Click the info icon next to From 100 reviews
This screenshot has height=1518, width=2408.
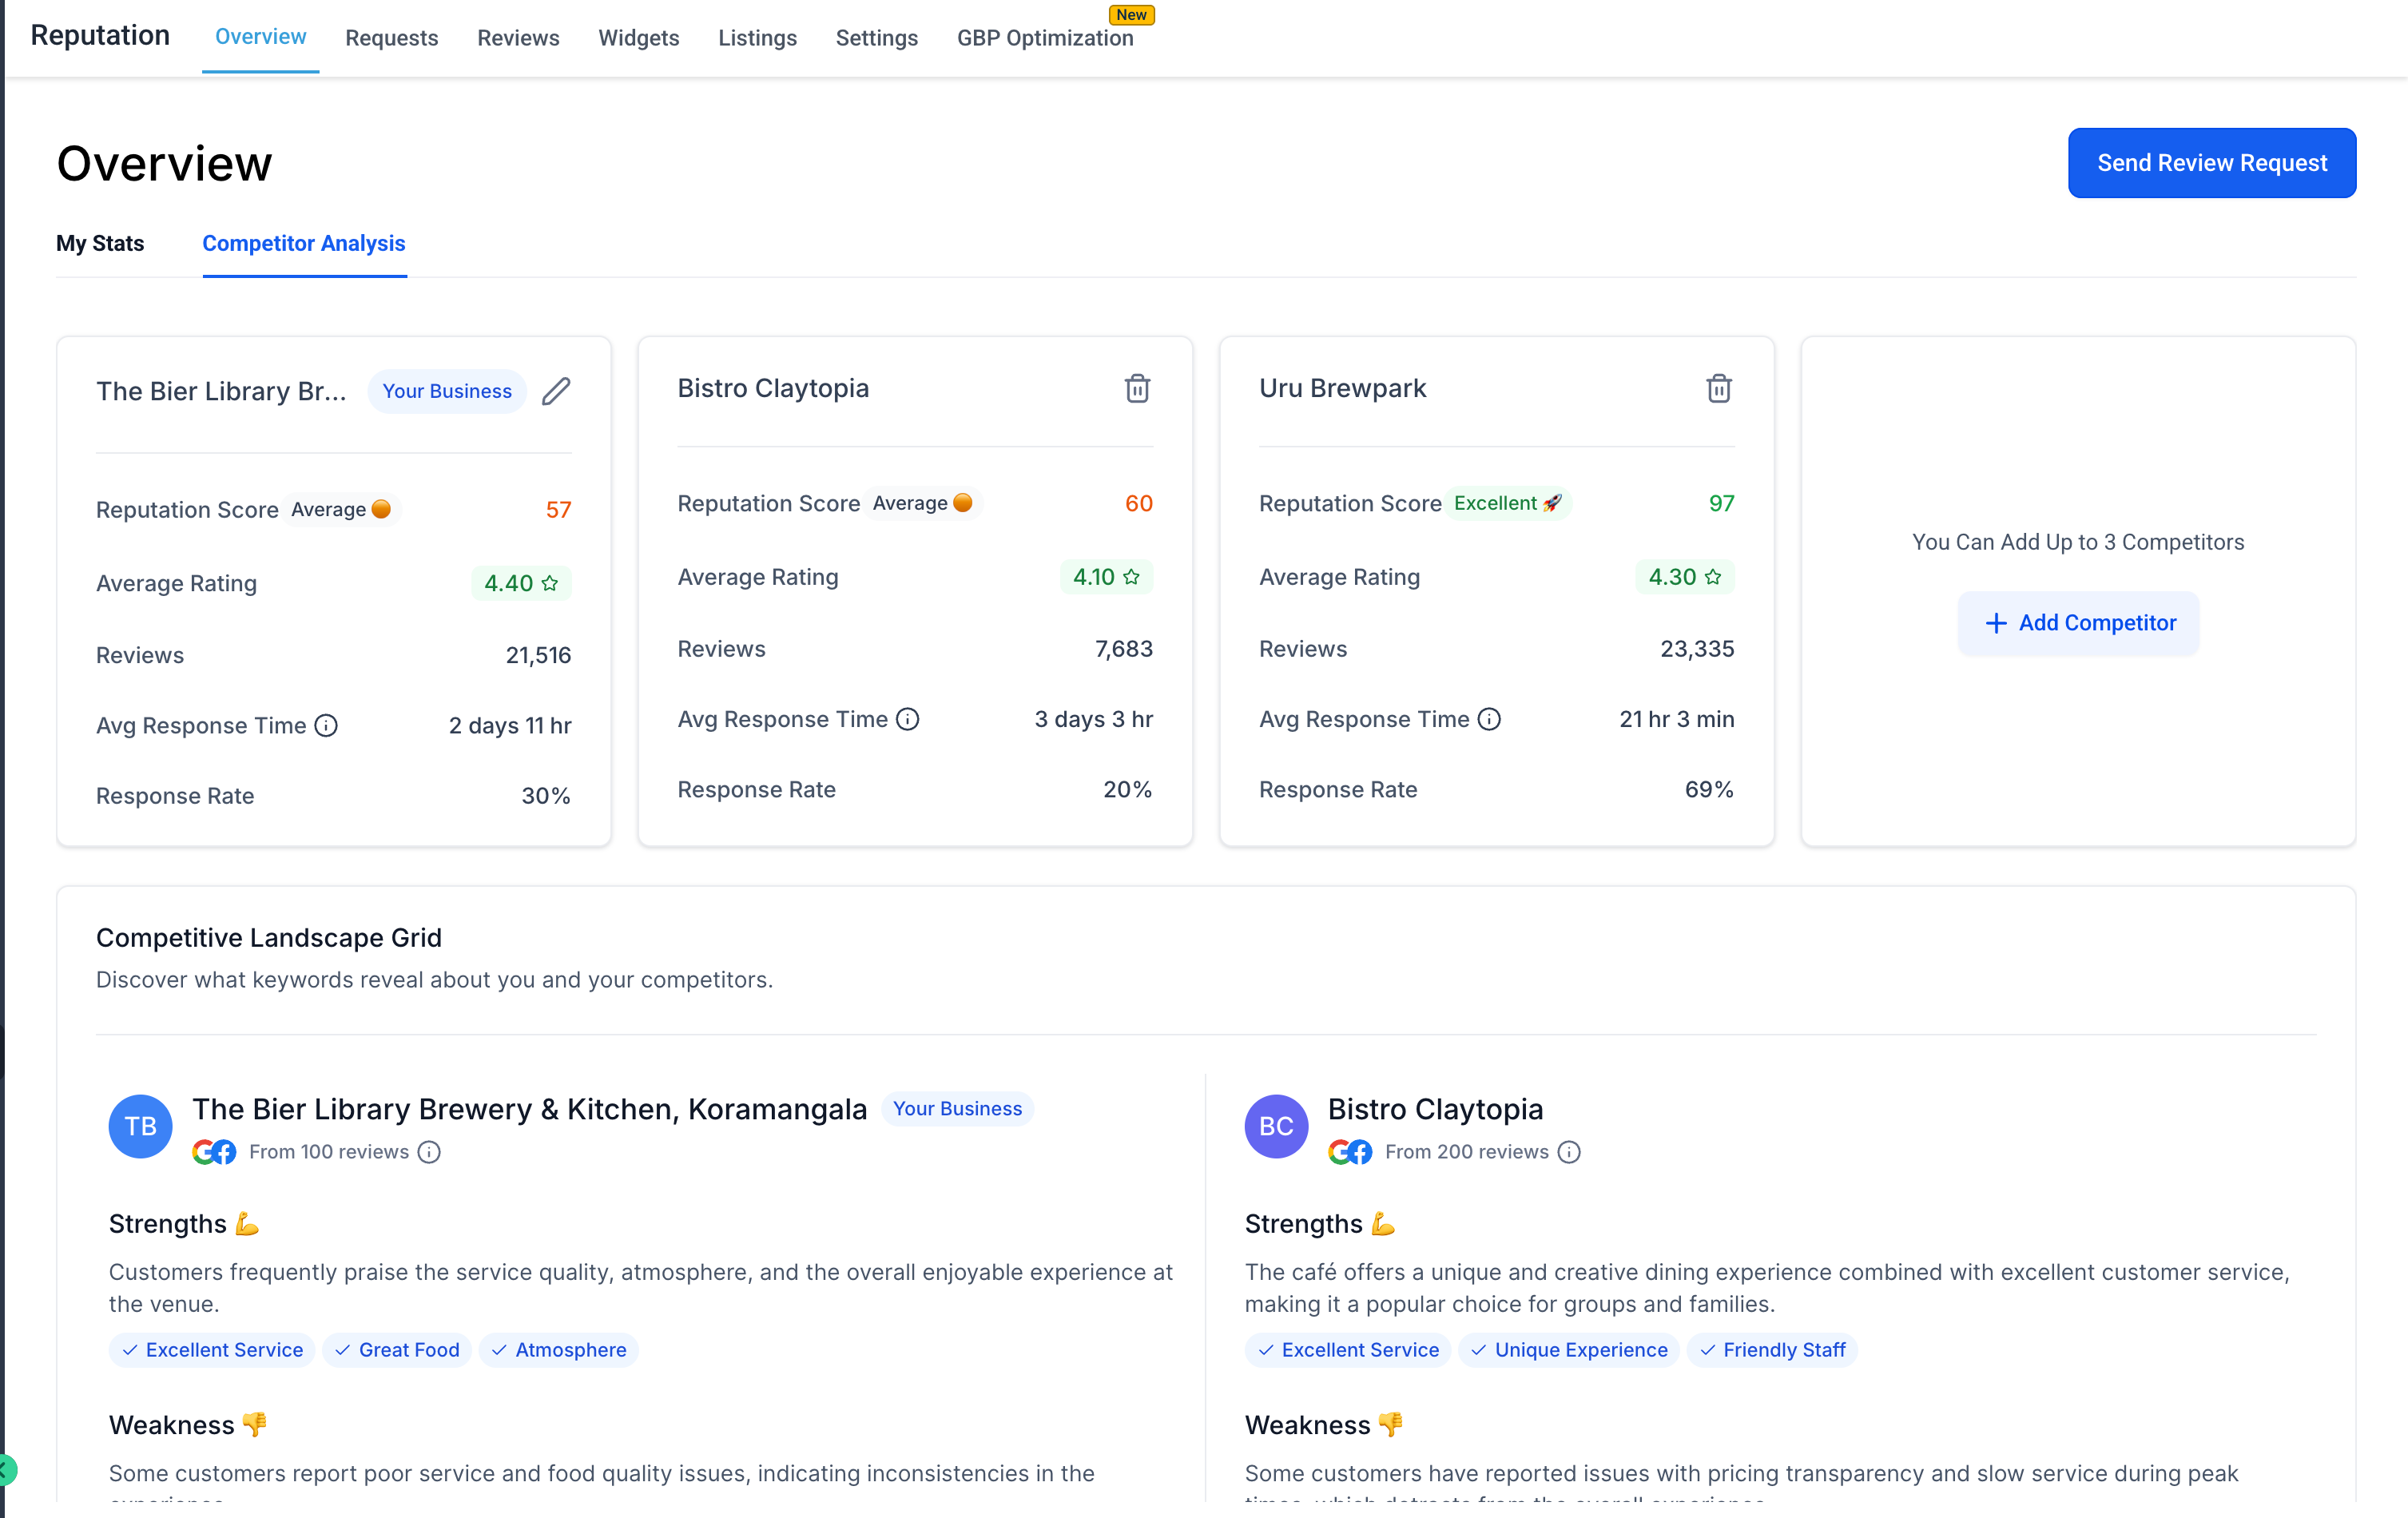click(x=429, y=1152)
